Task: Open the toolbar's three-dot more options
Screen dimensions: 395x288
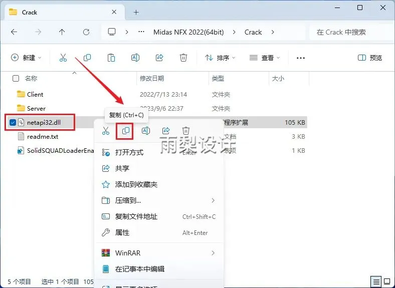Action: coord(301,58)
